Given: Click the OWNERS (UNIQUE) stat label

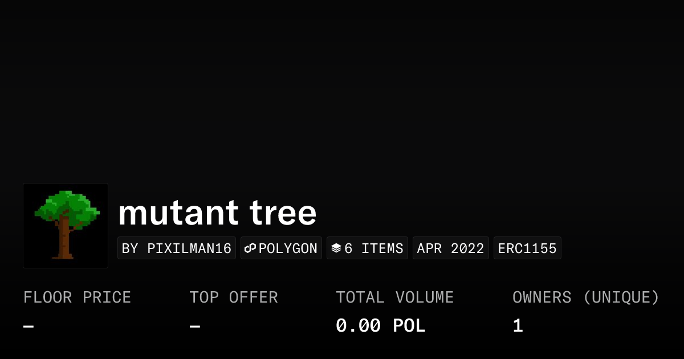Looking at the screenshot, I should click(x=586, y=297).
